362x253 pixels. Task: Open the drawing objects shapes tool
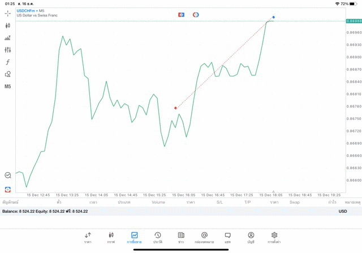click(x=8, y=74)
